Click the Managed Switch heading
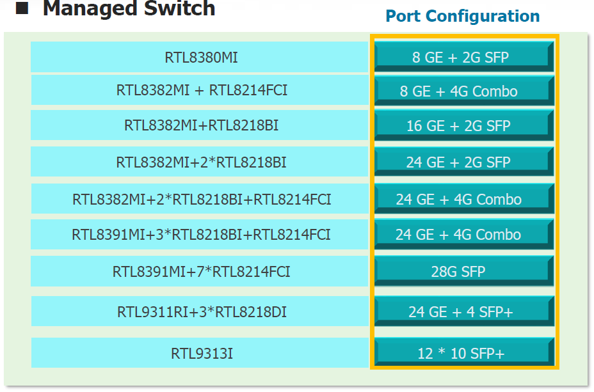 coord(128,9)
